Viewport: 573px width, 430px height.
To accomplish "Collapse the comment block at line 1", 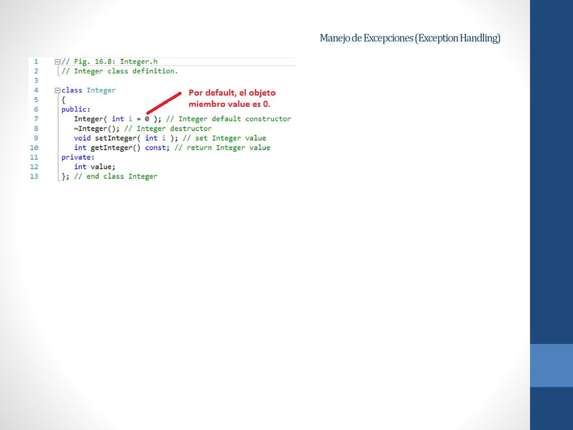I will tap(58, 62).
